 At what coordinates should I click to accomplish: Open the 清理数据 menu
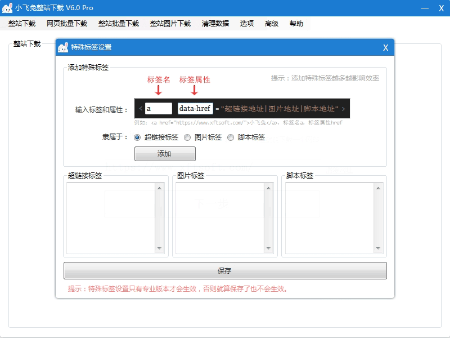tap(215, 24)
